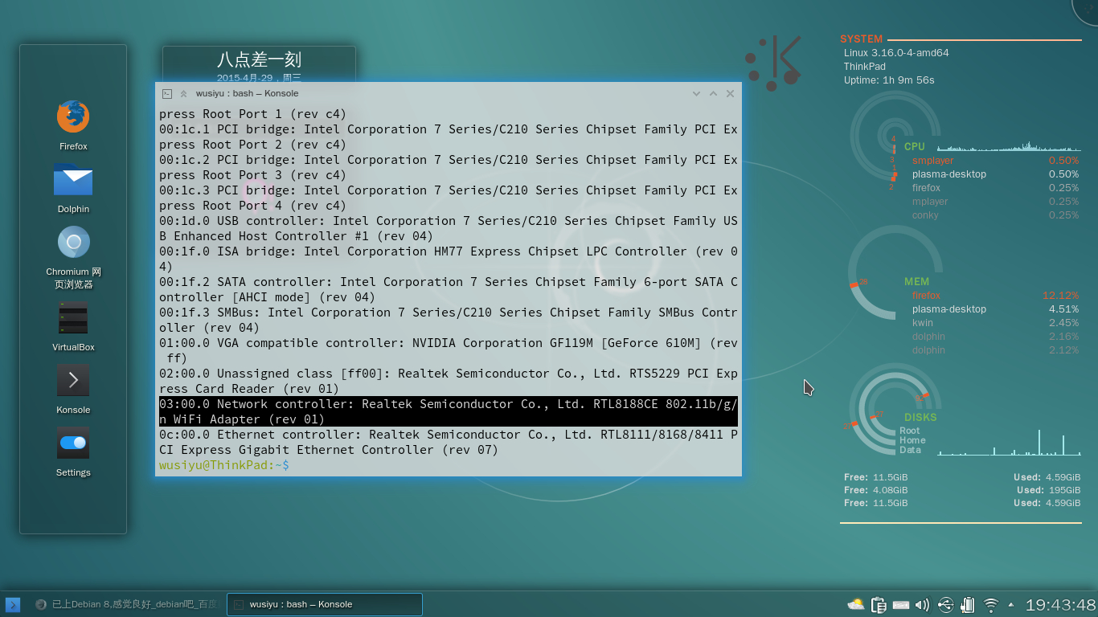Toggle keep-above double-chevron in Konsole title bar

coord(183,94)
